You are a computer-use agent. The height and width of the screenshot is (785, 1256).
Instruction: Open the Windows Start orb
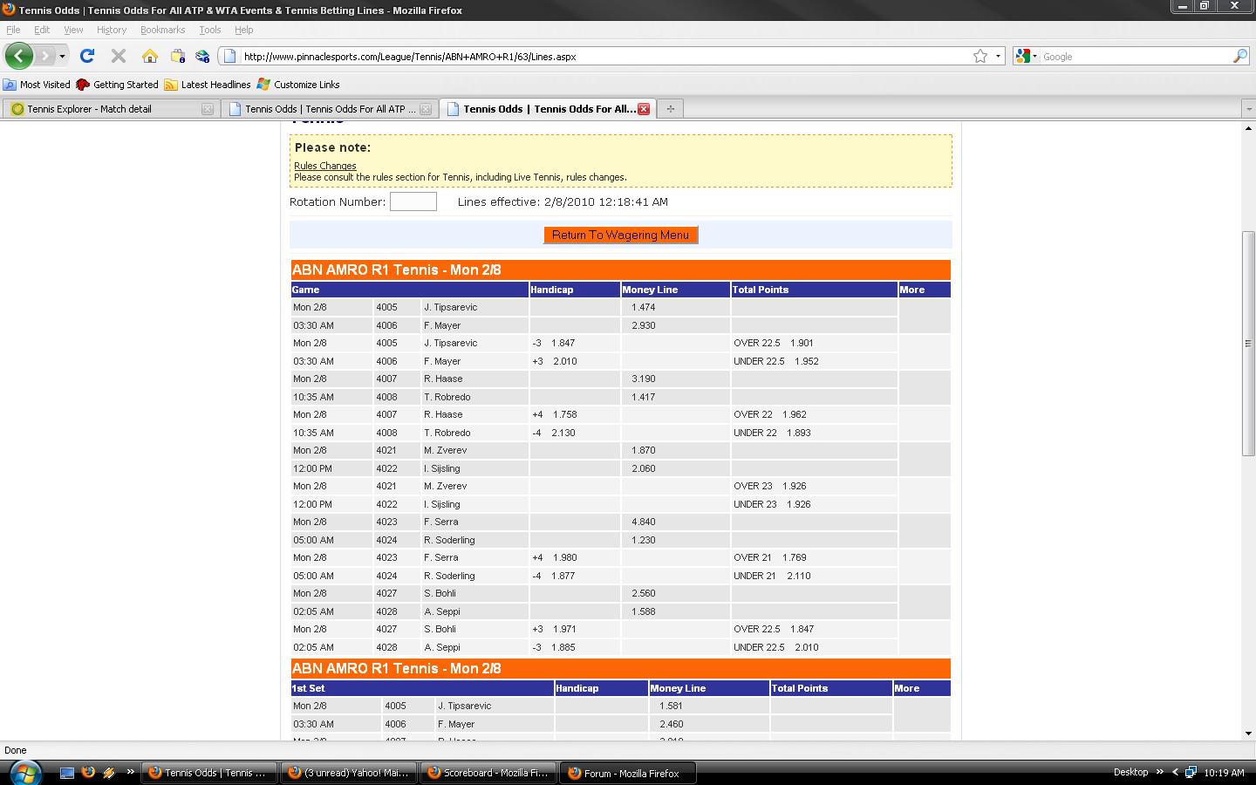click(24, 772)
